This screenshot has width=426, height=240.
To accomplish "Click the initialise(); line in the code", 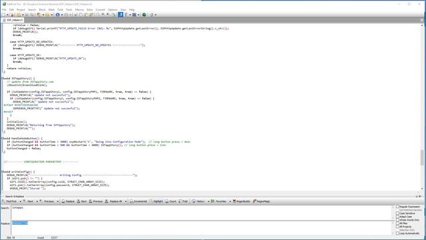I will tap(17, 122).
